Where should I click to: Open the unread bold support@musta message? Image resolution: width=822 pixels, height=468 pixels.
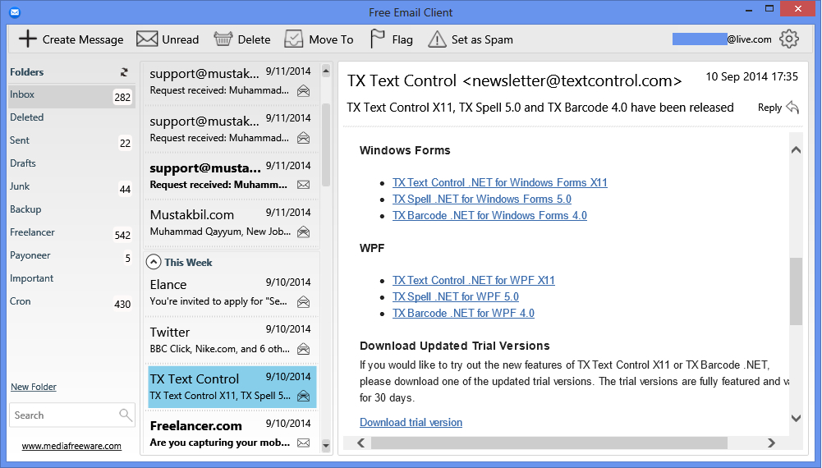click(x=232, y=176)
